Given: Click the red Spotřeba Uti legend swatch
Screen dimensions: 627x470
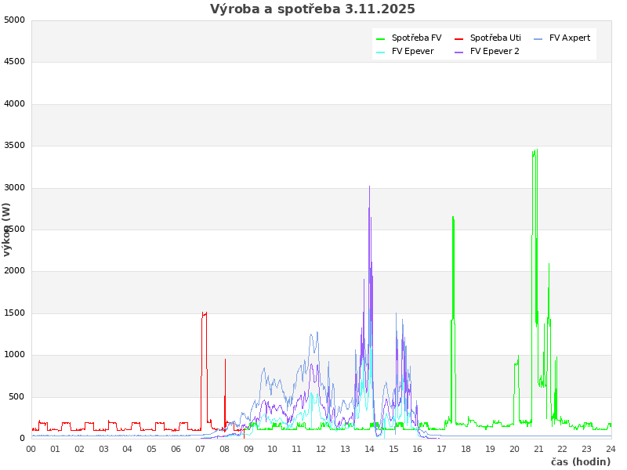Looking at the screenshot, I should click(x=459, y=38).
